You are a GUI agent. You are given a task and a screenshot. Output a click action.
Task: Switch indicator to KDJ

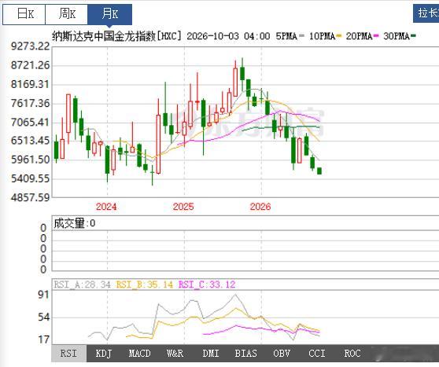tap(104, 354)
